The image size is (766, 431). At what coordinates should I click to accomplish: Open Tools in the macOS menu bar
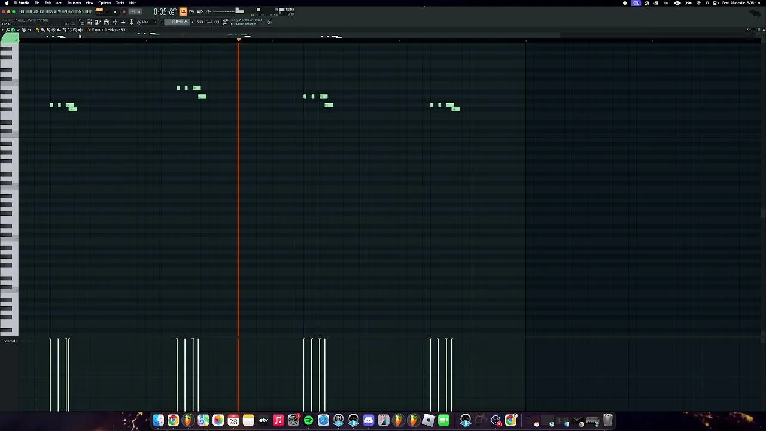pos(120,3)
